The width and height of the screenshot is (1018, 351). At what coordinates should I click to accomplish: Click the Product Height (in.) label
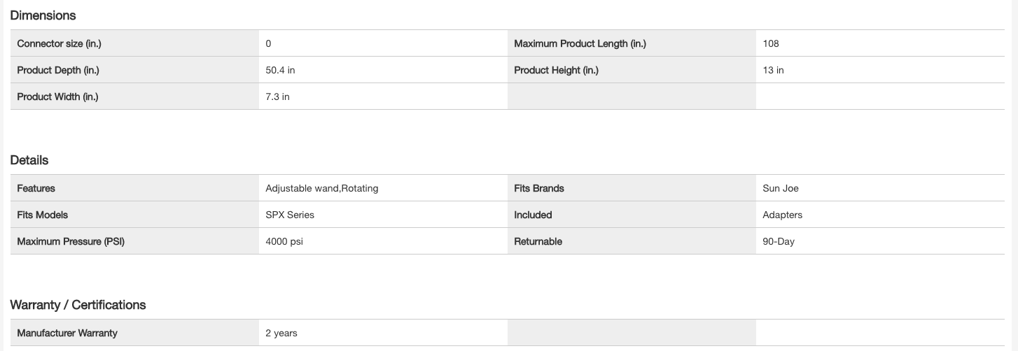pos(556,70)
